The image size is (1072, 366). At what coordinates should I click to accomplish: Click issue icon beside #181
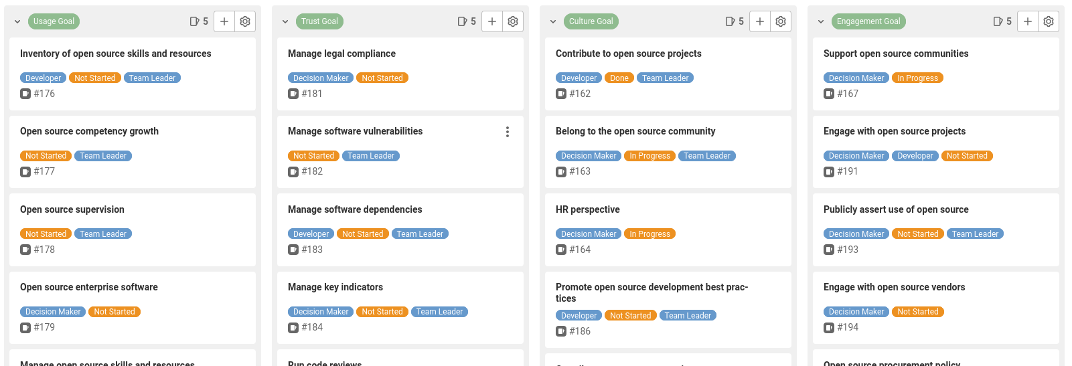click(x=293, y=94)
